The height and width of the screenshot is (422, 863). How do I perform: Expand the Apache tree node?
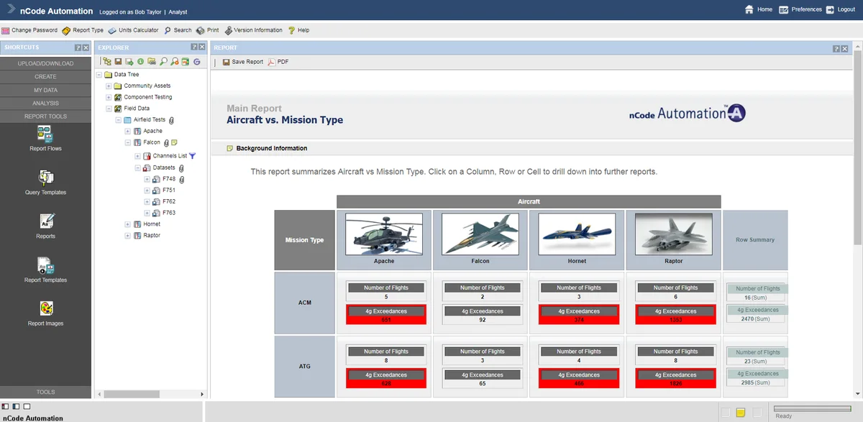coord(127,132)
